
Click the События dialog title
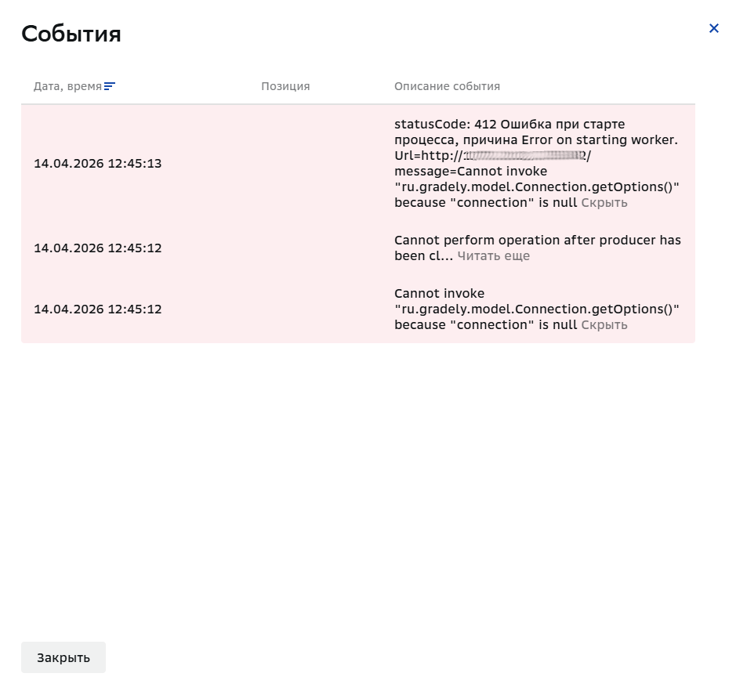tap(71, 34)
